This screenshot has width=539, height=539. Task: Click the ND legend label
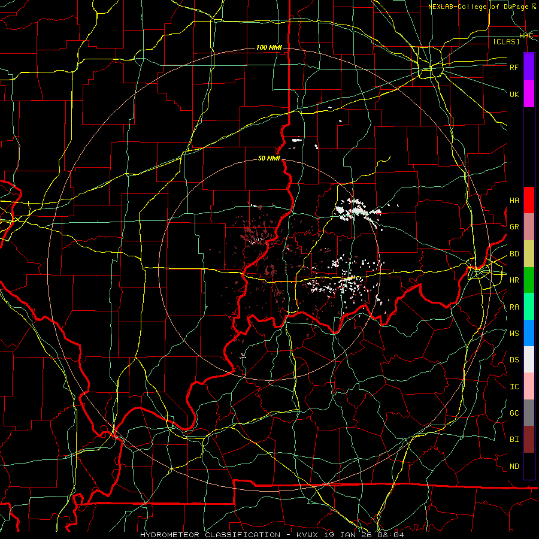pos(514,467)
